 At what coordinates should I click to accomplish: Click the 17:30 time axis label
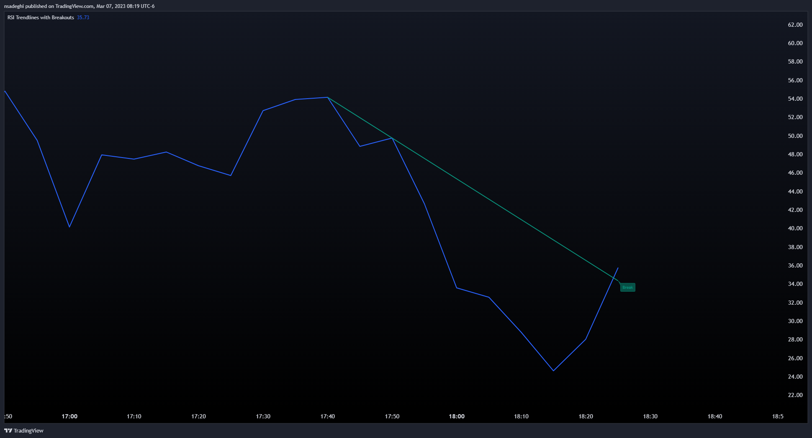tap(263, 416)
